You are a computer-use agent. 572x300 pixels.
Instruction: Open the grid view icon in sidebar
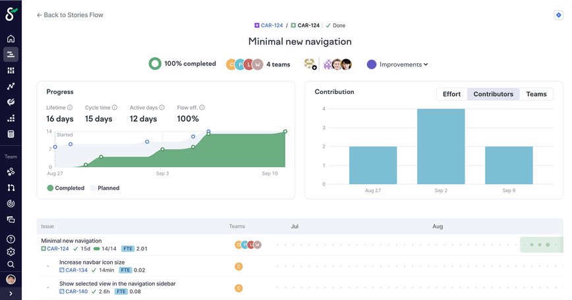point(11,70)
